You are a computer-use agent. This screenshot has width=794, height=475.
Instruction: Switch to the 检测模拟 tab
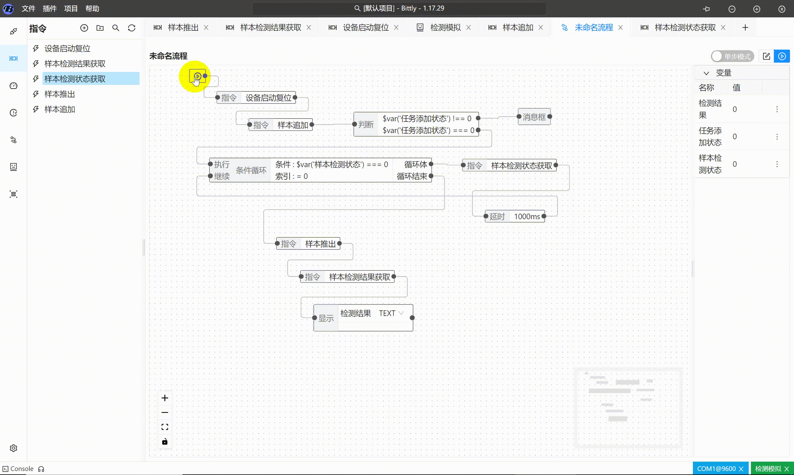[446, 27]
